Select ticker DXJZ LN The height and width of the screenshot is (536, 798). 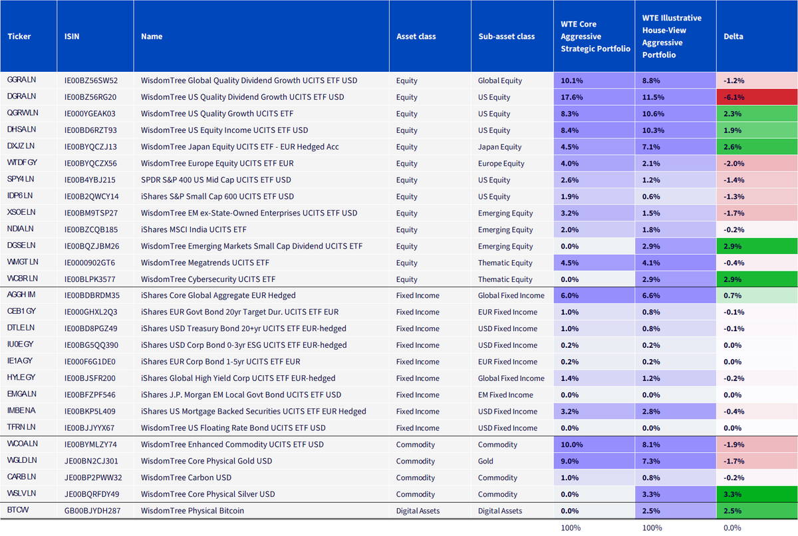click(21, 147)
